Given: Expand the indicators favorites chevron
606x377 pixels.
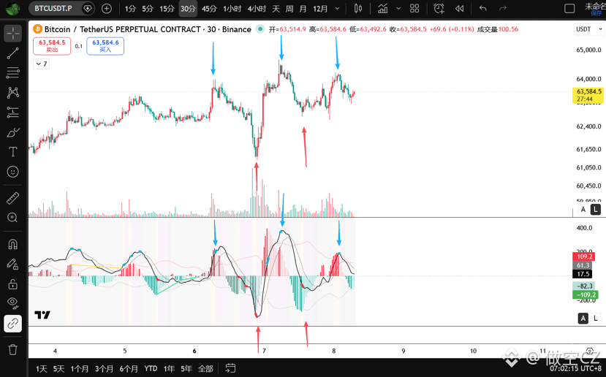Looking at the screenshot, I should (398, 9).
